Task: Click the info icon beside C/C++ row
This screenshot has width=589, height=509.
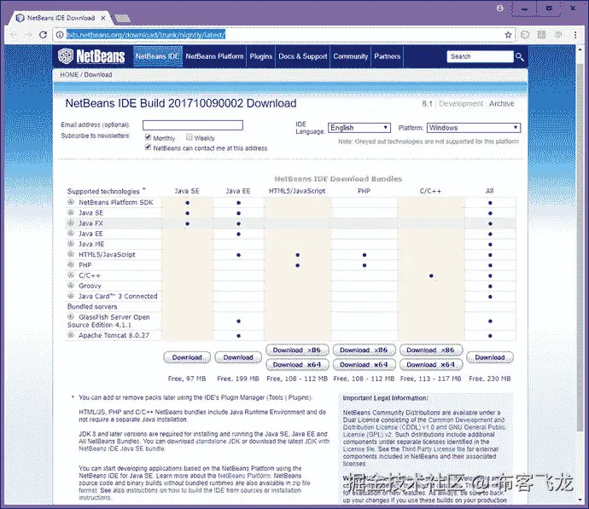Action: click(x=71, y=275)
